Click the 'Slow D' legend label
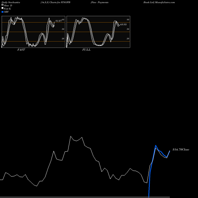Screen dimensions: 198x198 tap(8, 6)
